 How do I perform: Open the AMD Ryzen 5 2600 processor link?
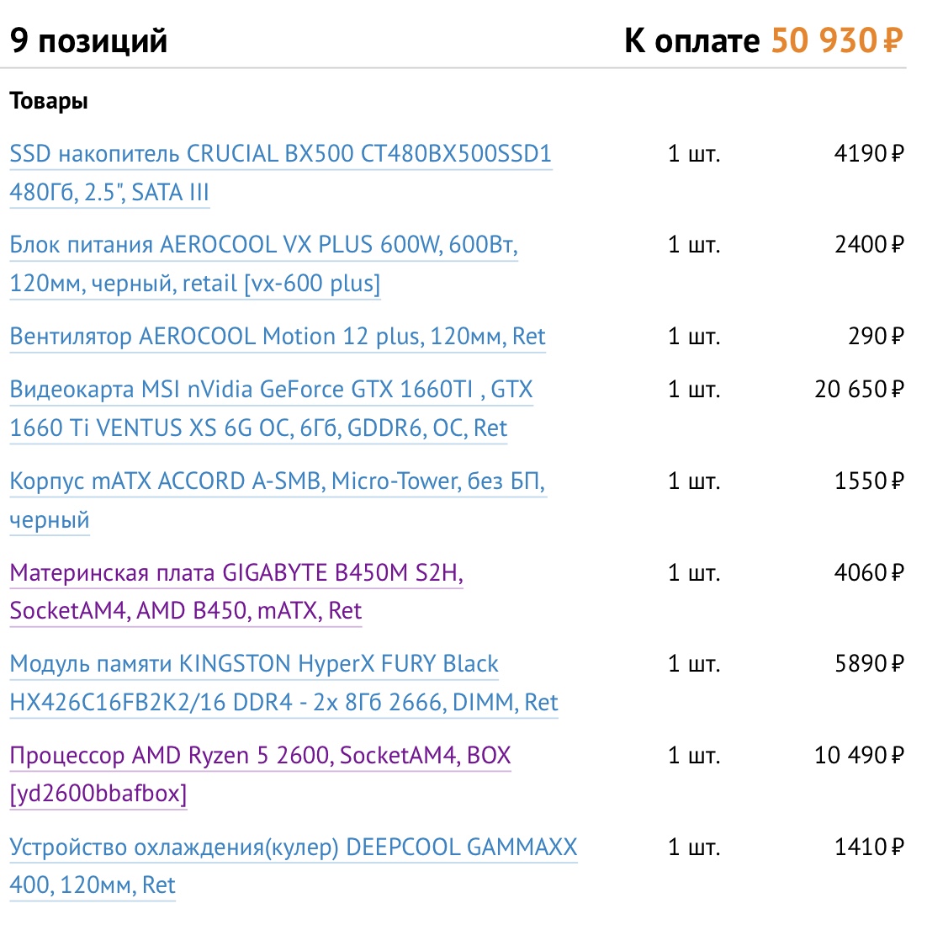[x=260, y=756]
